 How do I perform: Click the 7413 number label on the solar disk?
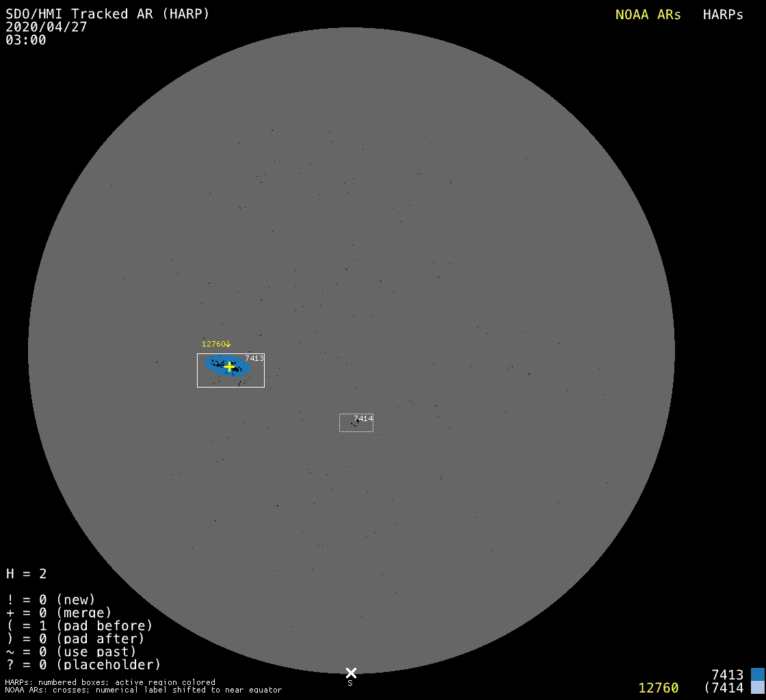pyautogui.click(x=254, y=358)
